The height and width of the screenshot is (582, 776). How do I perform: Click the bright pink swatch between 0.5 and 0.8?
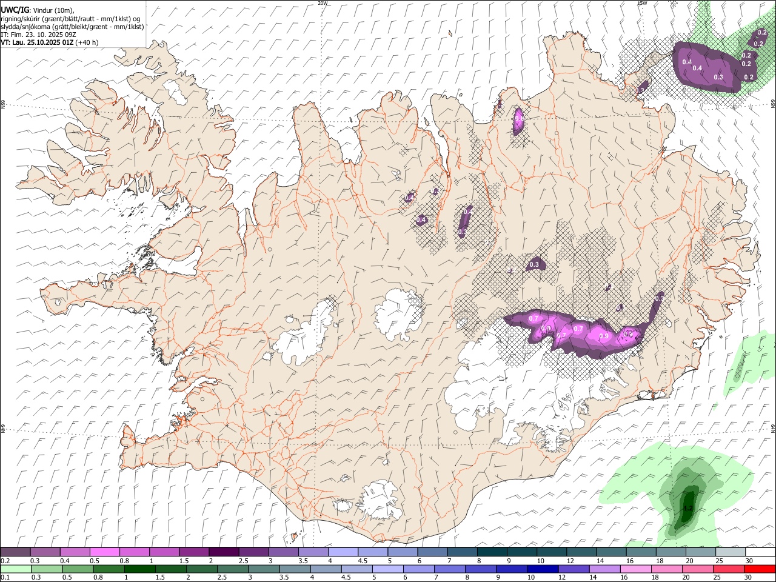(104, 552)
